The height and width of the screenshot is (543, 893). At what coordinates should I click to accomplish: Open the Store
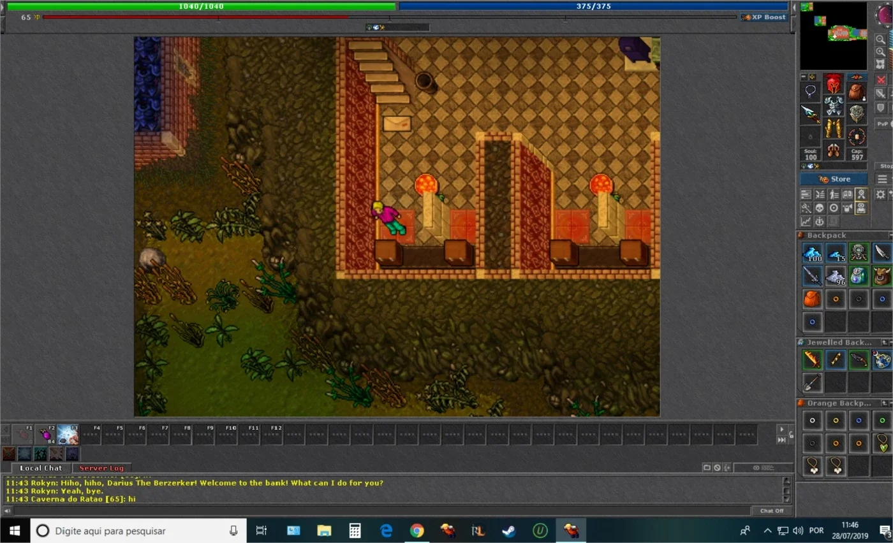(834, 179)
